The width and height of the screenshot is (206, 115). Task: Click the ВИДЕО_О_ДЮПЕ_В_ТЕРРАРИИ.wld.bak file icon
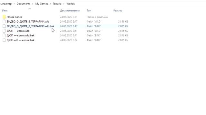(x=4, y=26)
